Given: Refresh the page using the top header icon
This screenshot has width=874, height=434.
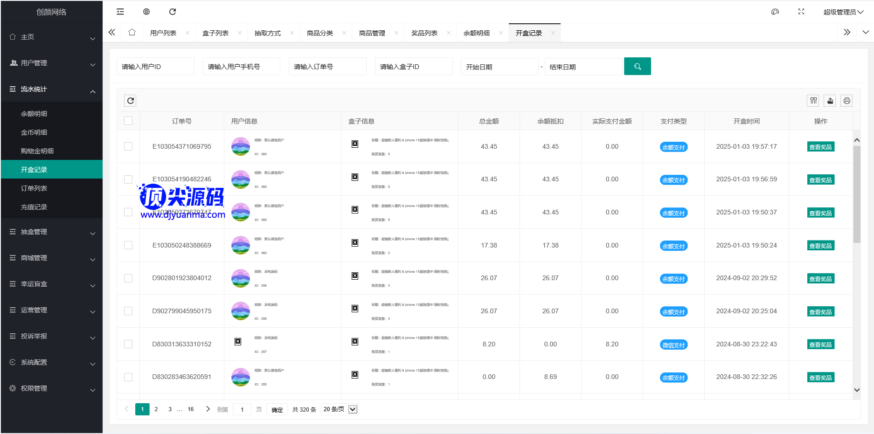Looking at the screenshot, I should (173, 12).
